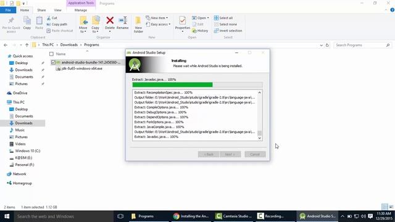Click Select all in ribbon
Image resolution: width=395 pixels, height=222 pixels.
[223, 18]
